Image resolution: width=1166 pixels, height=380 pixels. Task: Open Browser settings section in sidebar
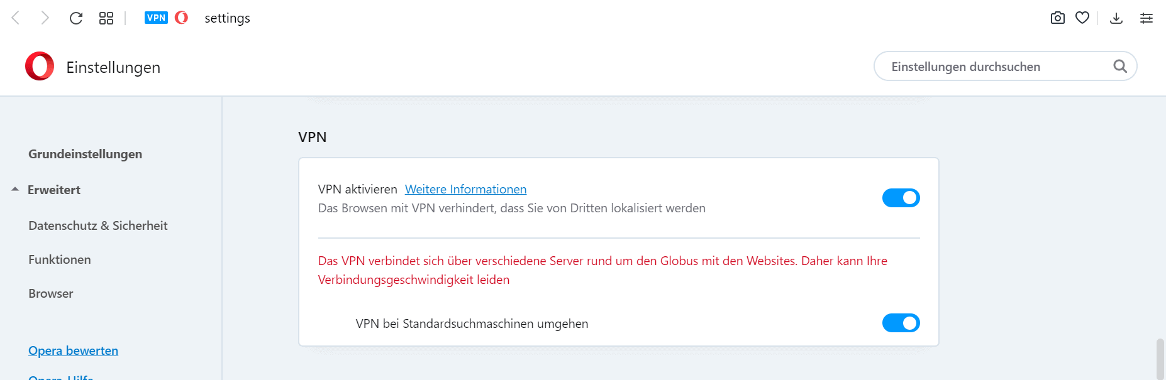[x=51, y=293]
